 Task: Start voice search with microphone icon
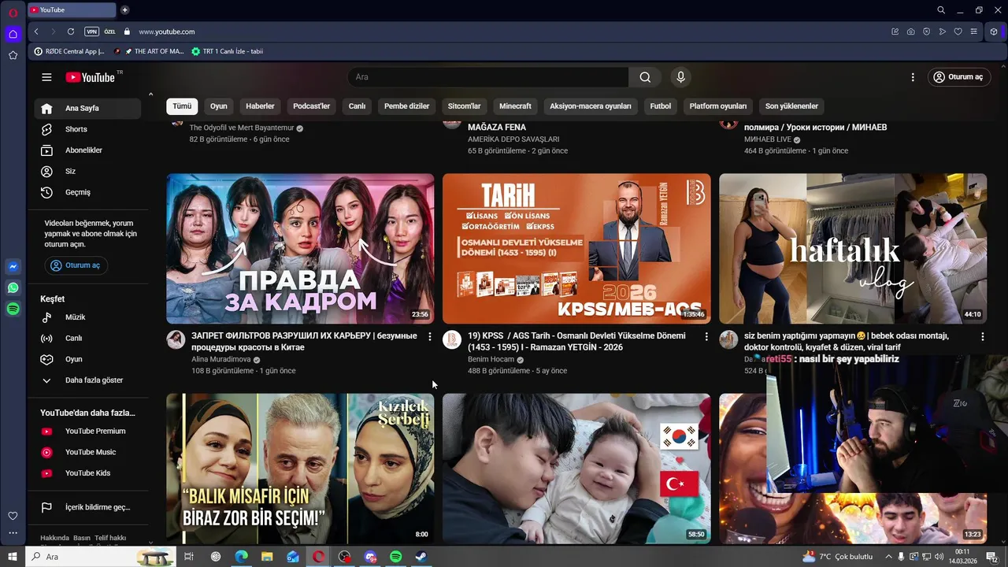click(x=681, y=77)
